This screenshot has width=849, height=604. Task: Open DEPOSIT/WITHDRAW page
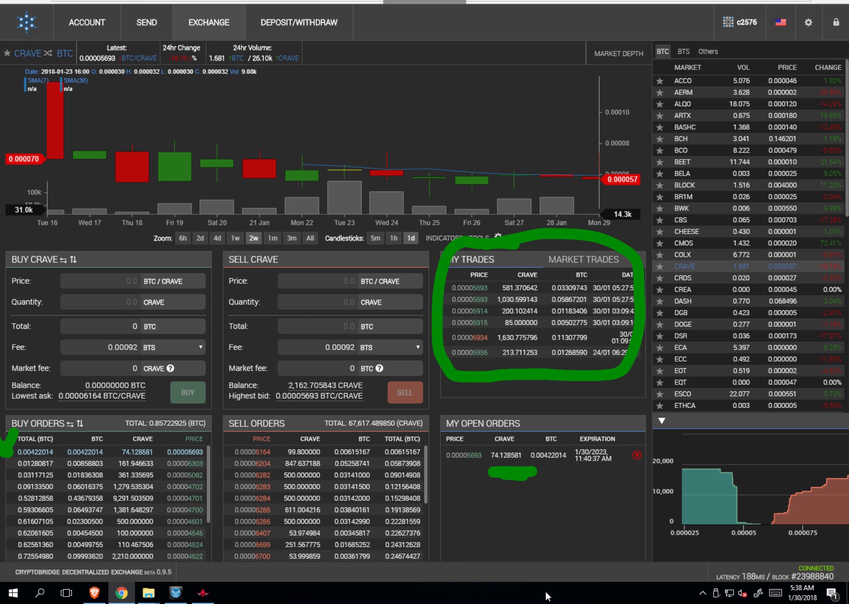click(x=299, y=22)
